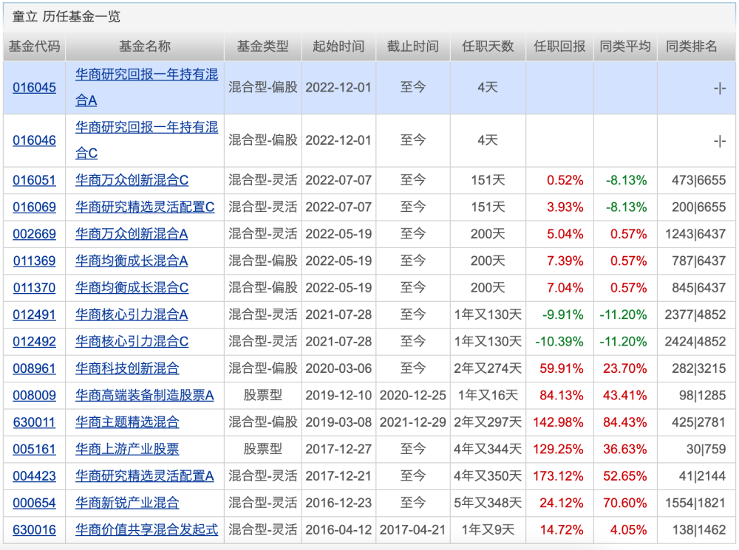The height and width of the screenshot is (550, 739).
Task: Select end date 2017-04-21
Action: (413, 530)
